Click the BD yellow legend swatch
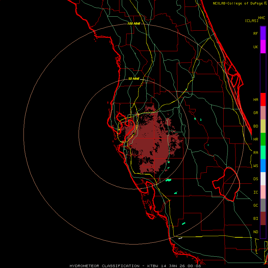This screenshot has width=268, height=268. pos(263,126)
